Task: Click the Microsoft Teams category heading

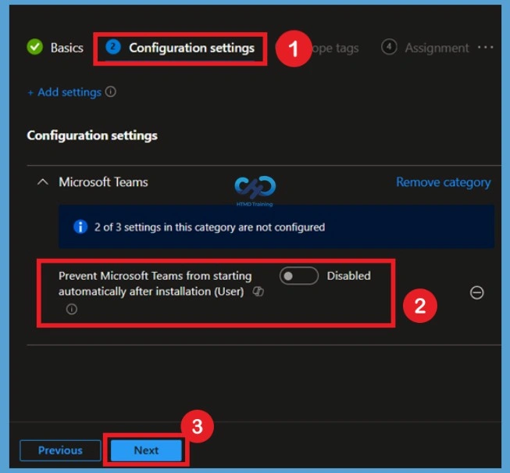Action: 103,182
